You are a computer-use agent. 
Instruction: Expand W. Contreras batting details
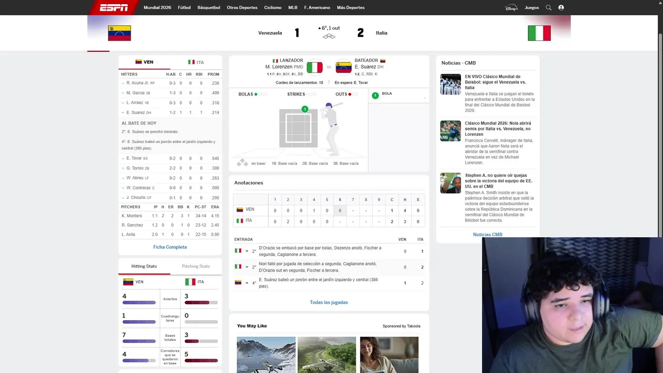coord(123,188)
